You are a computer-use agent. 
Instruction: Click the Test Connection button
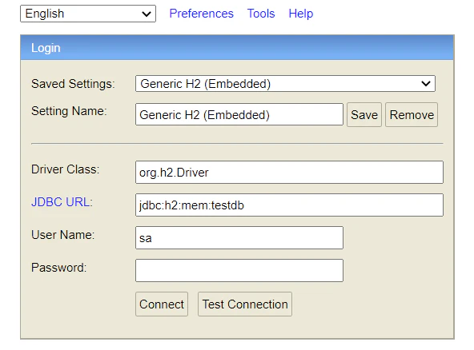[x=245, y=304]
